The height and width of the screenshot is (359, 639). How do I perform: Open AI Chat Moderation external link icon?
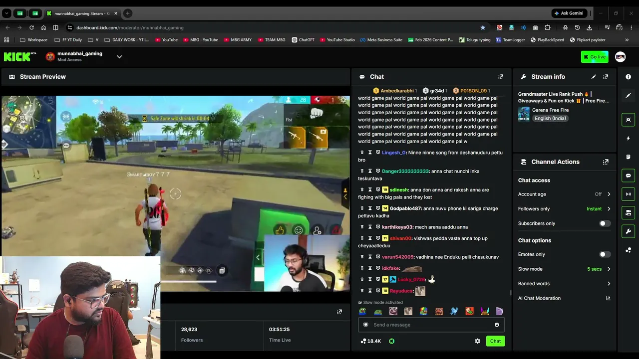(x=608, y=298)
